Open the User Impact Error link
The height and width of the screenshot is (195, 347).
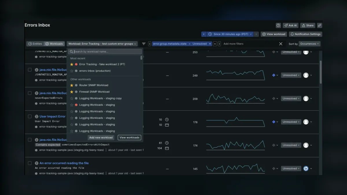(53, 116)
